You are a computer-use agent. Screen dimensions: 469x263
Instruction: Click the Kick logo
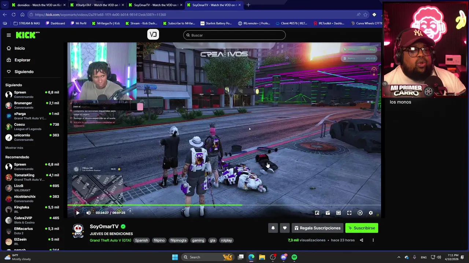tap(27, 35)
